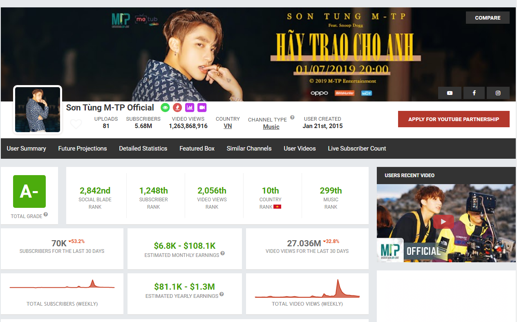Viewport: 517px width, 322px height.
Task: Click the Jan 21st, 2015 creation date
Action: 322,126
